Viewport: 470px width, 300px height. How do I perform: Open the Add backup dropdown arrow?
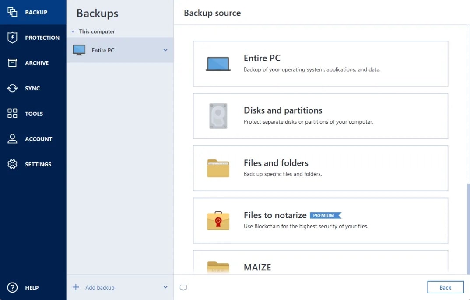pos(165,287)
